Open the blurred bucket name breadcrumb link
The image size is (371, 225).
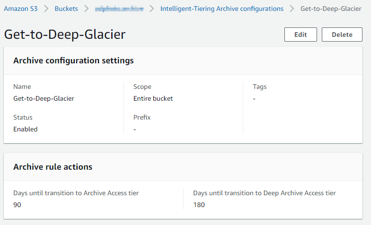[119, 9]
